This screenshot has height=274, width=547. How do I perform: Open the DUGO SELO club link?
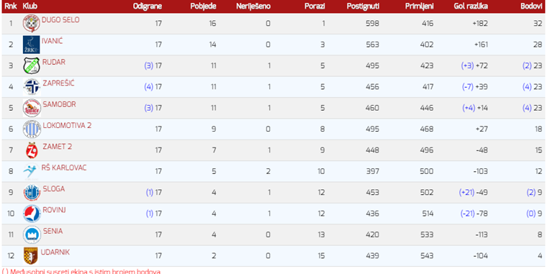tap(60, 20)
